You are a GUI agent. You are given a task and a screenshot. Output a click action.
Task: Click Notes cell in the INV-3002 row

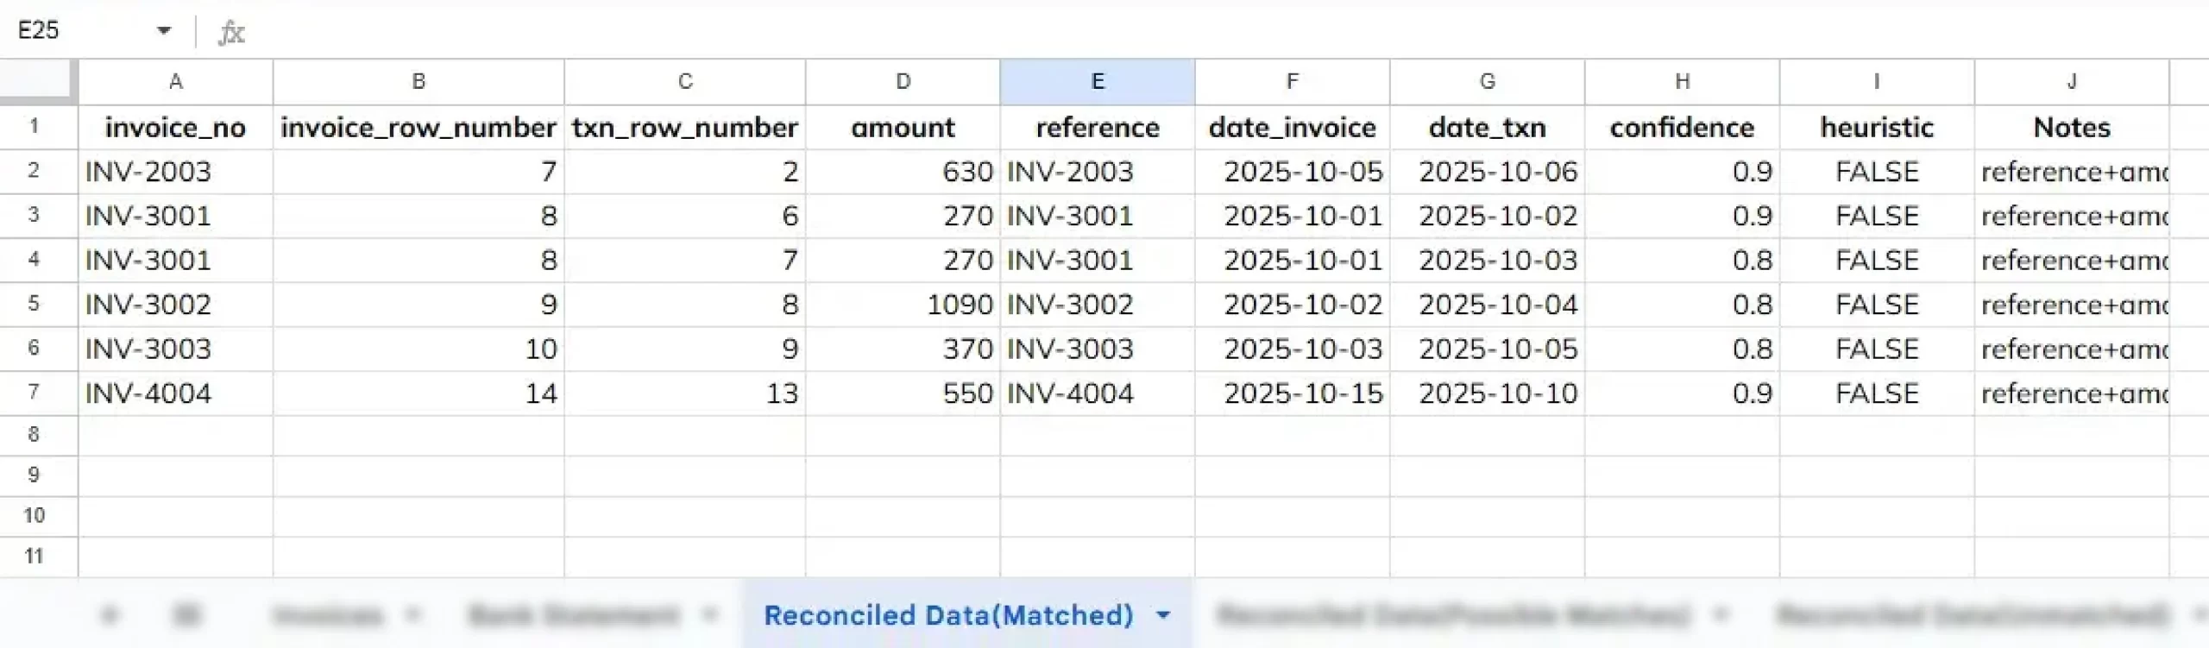click(2072, 305)
